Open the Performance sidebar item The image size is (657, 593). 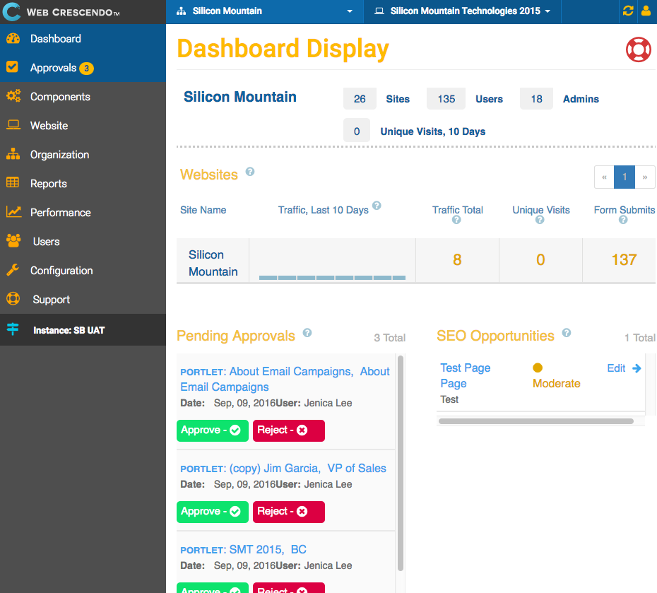coord(83,213)
